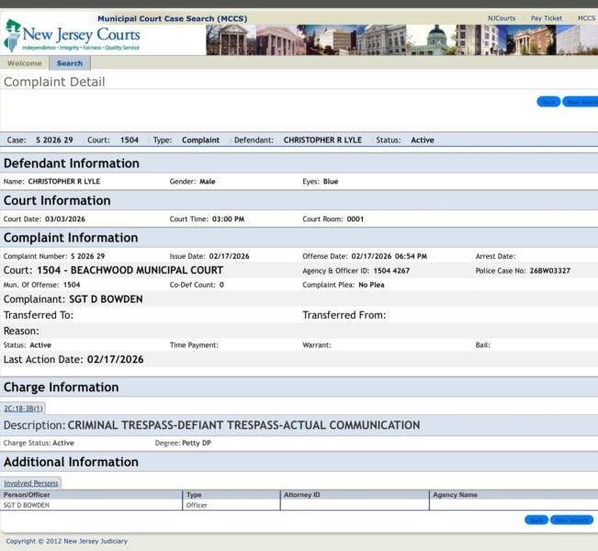Click court room value '0001'

coord(355,219)
